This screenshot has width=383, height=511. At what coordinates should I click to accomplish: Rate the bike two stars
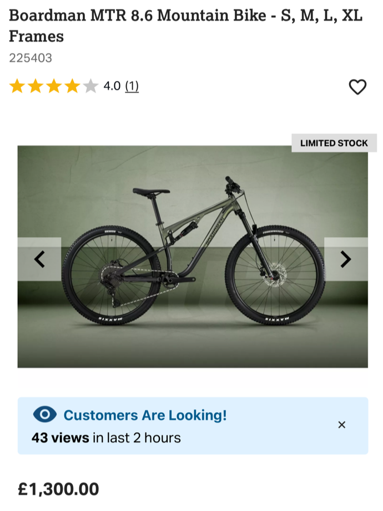(x=36, y=86)
